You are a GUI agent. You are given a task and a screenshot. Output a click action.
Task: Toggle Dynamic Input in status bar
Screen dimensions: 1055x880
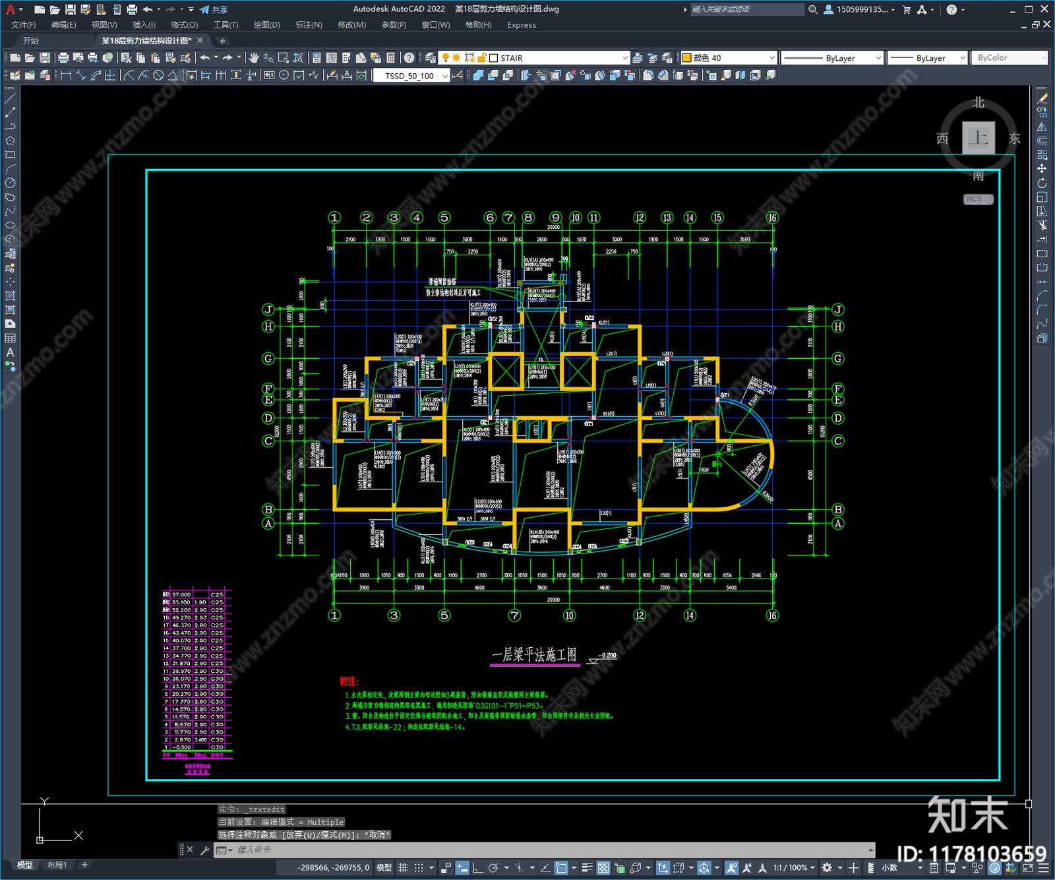[x=462, y=867]
